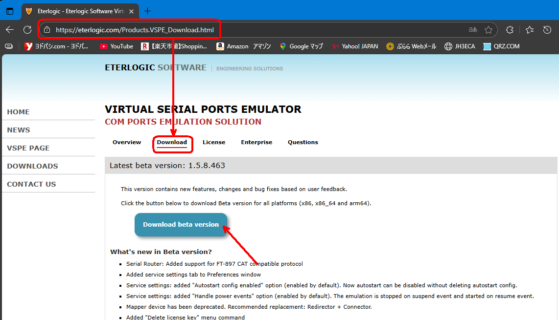
Task: Open the Extensions puzzle icon
Action: (510, 30)
